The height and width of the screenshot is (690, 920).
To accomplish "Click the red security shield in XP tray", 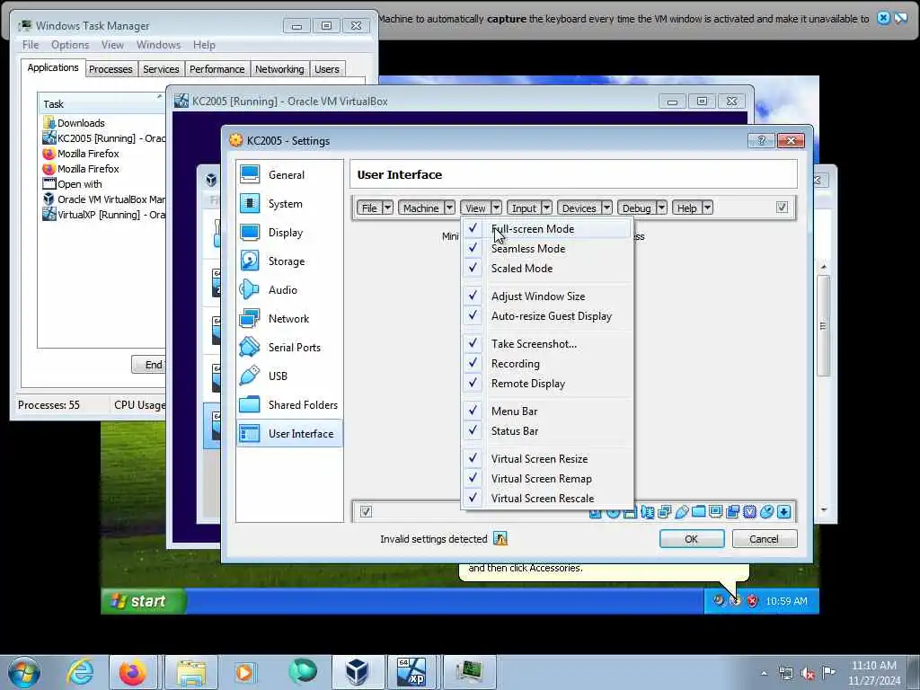I will pos(752,600).
